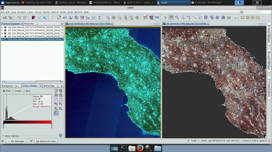The height and width of the screenshot is (152, 272).
Task: Select the Red channel radio button
Action: click(x=4, y=91)
